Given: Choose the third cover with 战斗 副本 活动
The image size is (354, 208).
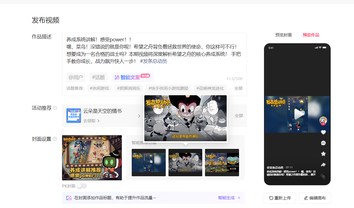Looking at the screenshot, I should pos(222,163).
